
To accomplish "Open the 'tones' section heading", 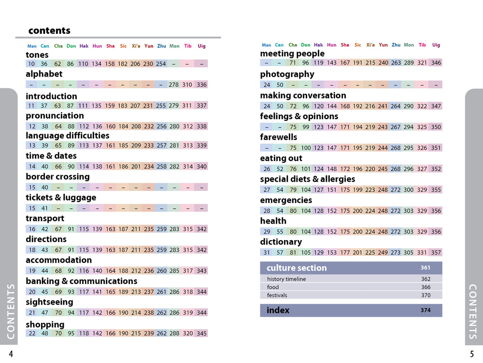I will click(37, 55).
